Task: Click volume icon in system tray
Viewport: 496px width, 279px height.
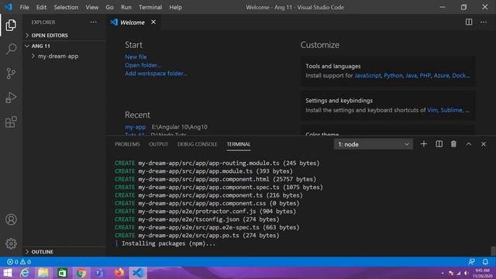Action: click(467, 273)
